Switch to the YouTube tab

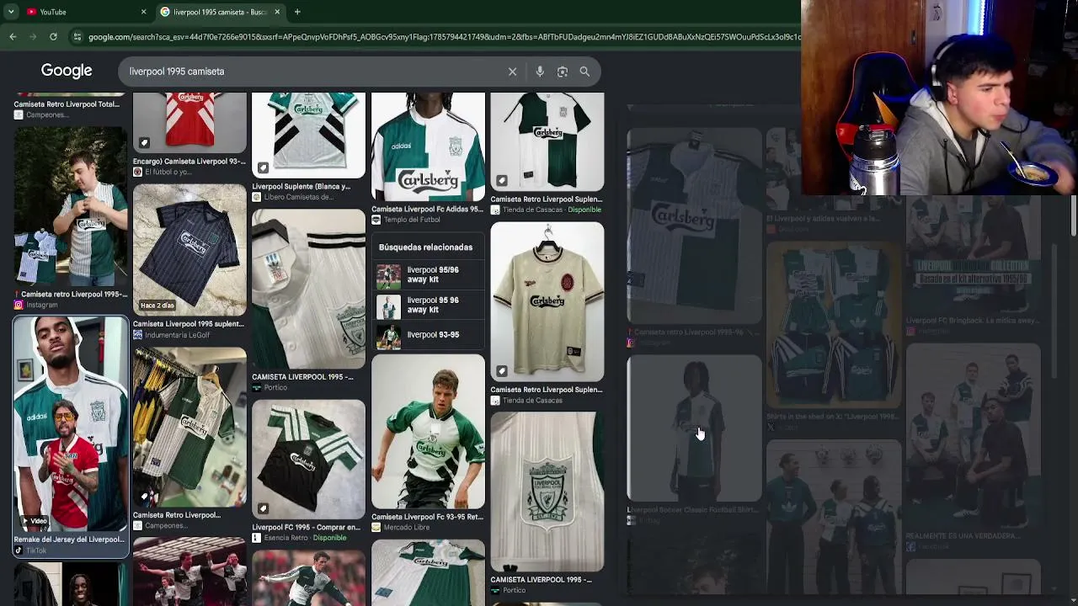80,12
